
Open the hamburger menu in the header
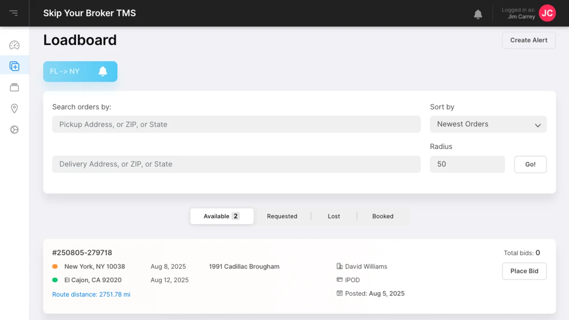(14, 13)
